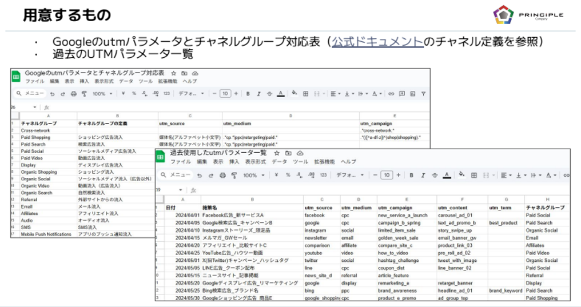This screenshot has width=581, height=307.
Task: Star the Googleのutmパラメータ対応表 spreadsheet
Action: click(x=173, y=74)
